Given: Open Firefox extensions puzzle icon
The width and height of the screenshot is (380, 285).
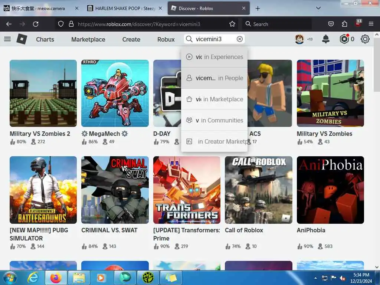Looking at the screenshot, I should tap(344, 24).
